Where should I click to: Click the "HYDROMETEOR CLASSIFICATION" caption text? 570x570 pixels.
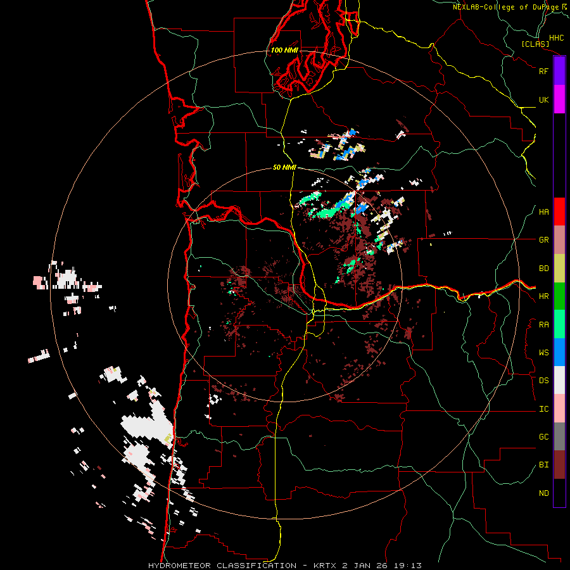pos(222,566)
